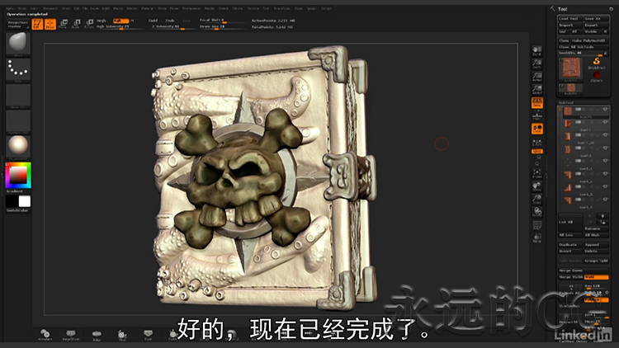Click Make PolyMesh3D button
The image size is (619, 348).
point(588,40)
